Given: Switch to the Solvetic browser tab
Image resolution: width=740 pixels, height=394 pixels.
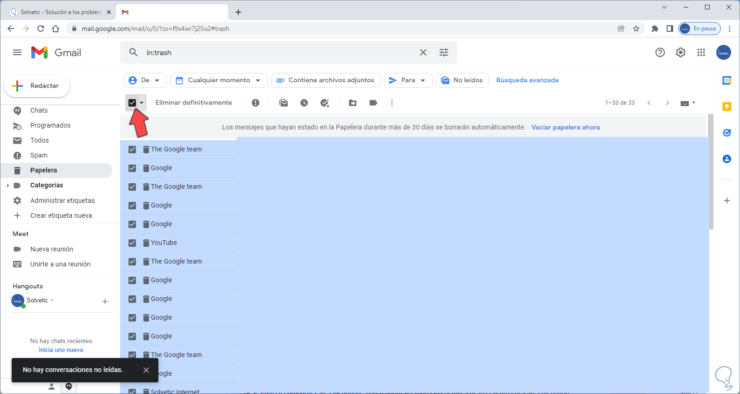Looking at the screenshot, I should coord(60,12).
